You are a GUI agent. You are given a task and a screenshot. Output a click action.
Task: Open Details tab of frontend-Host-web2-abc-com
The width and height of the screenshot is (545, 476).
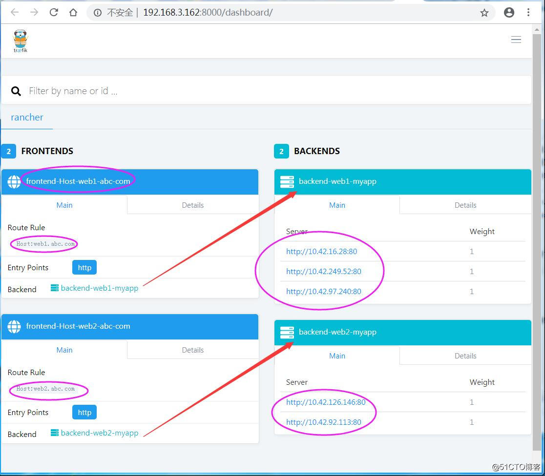(x=193, y=350)
